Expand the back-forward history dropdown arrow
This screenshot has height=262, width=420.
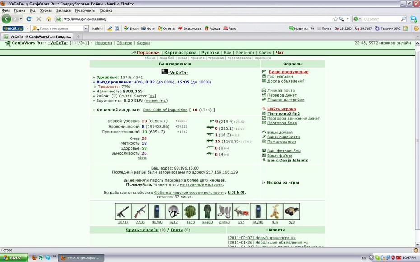click(21, 19)
